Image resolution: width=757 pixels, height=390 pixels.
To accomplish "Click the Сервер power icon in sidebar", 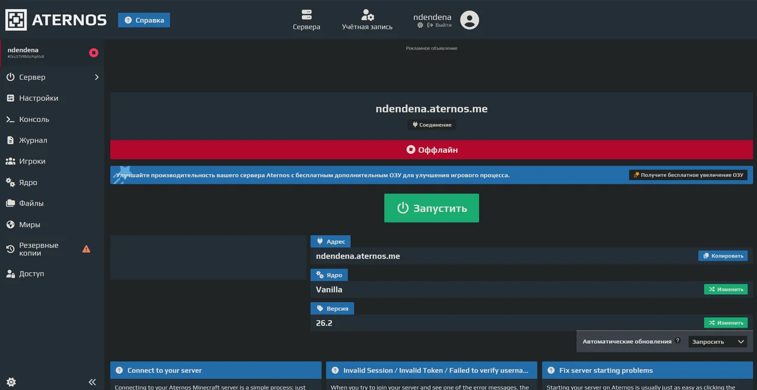I will click(10, 77).
